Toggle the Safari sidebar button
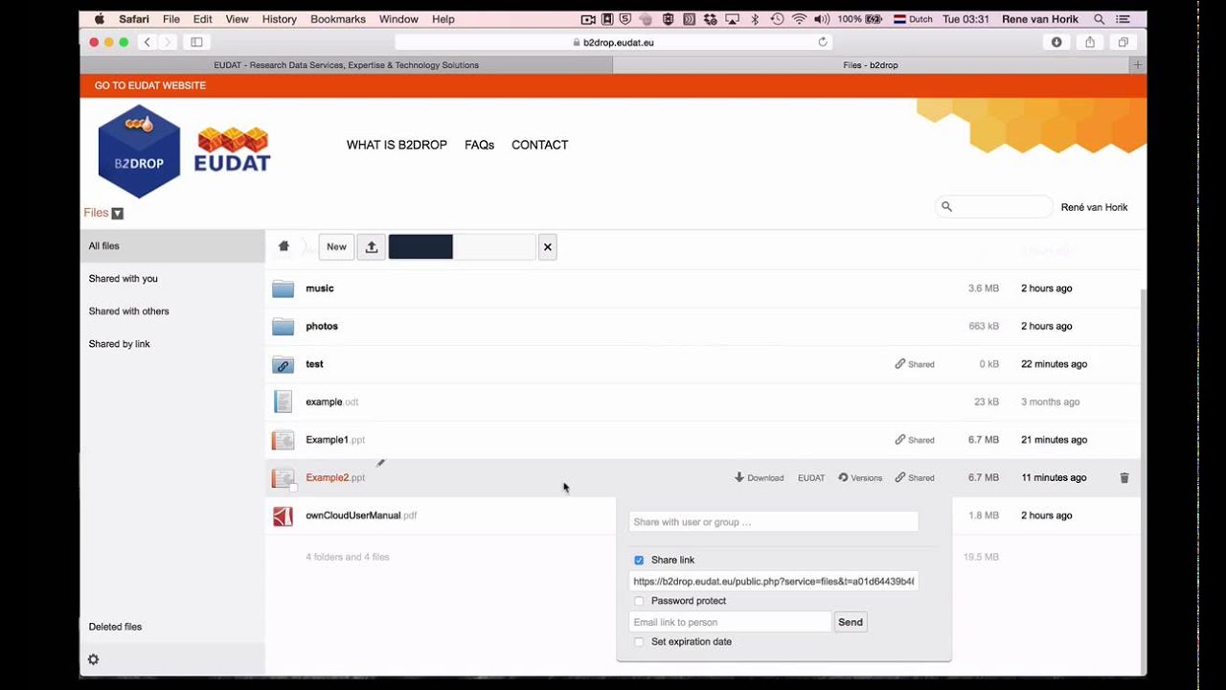Viewport: 1226px width, 690px height. pyautogui.click(x=196, y=42)
